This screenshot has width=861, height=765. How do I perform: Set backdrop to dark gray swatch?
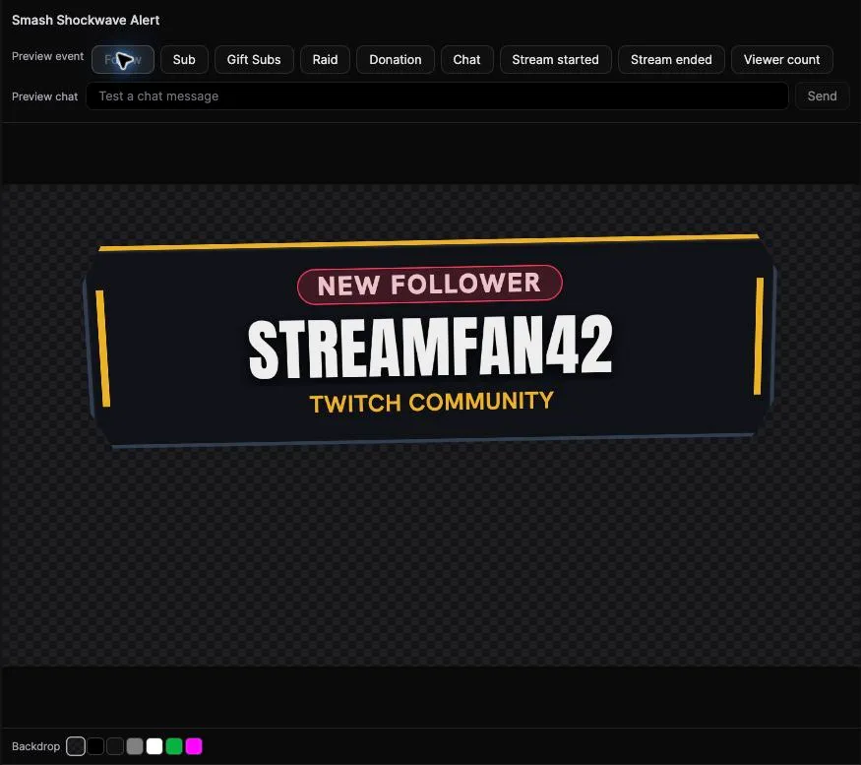tap(115, 746)
